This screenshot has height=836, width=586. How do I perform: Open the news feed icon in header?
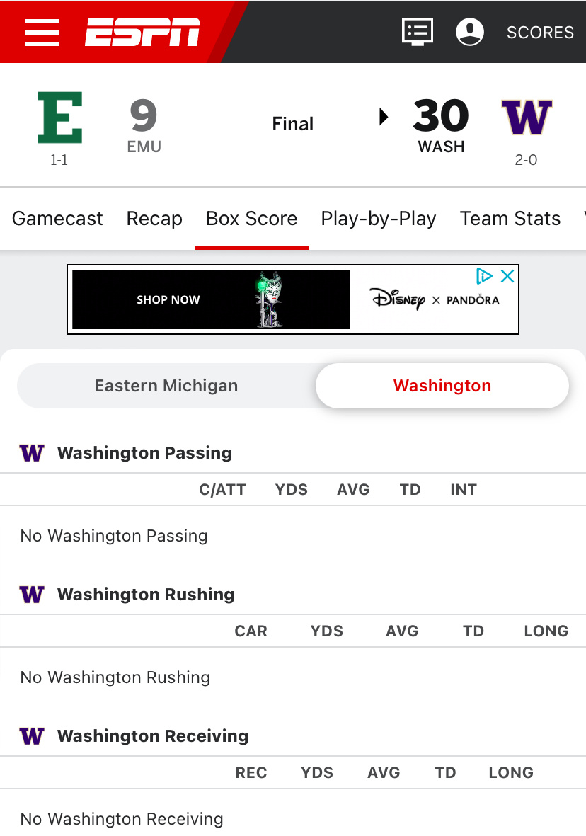418,32
